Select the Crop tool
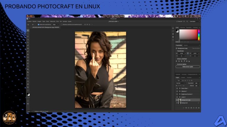This screenshot has height=127, width=227. pyautogui.click(x=28, y=42)
